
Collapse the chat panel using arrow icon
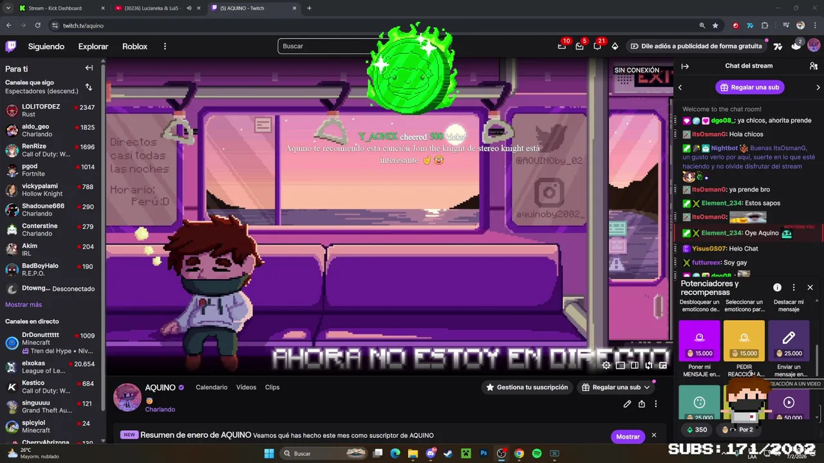(x=685, y=66)
